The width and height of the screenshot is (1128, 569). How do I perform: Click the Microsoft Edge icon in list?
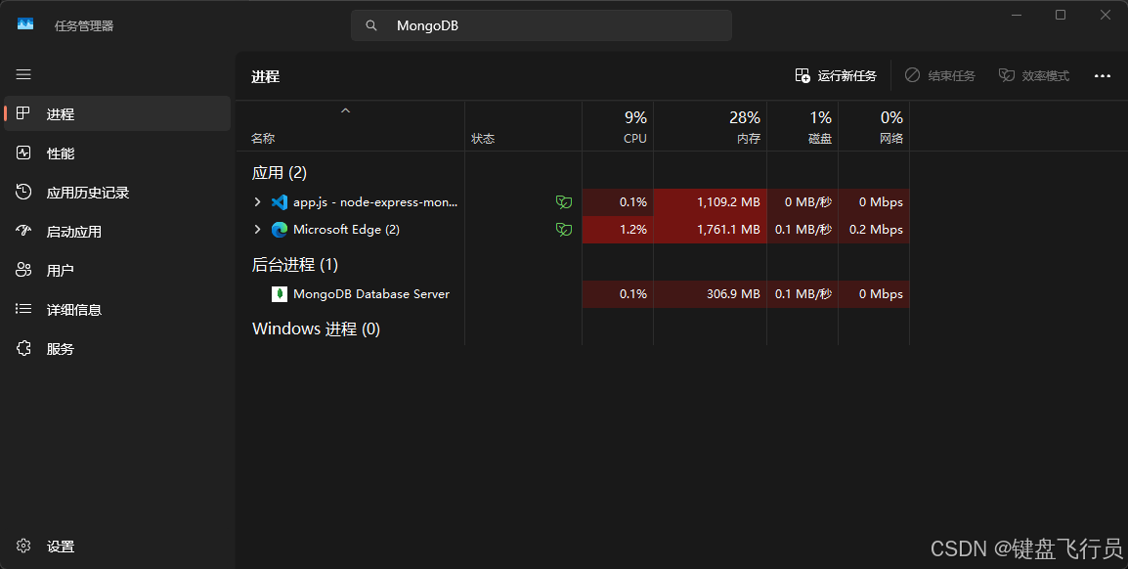[280, 230]
